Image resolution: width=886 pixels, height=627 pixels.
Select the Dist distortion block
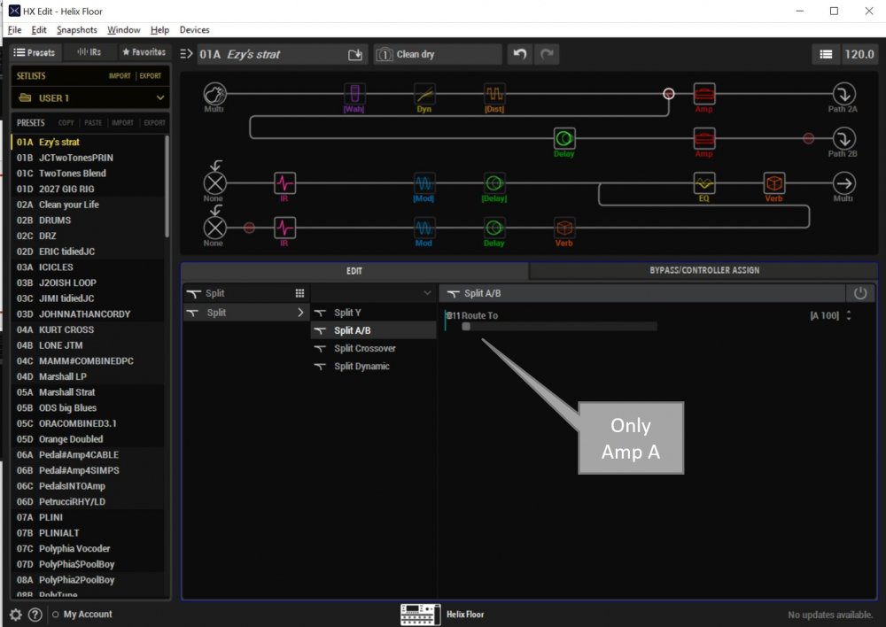(494, 93)
